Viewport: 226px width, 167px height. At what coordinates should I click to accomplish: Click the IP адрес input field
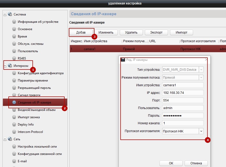point(182,93)
